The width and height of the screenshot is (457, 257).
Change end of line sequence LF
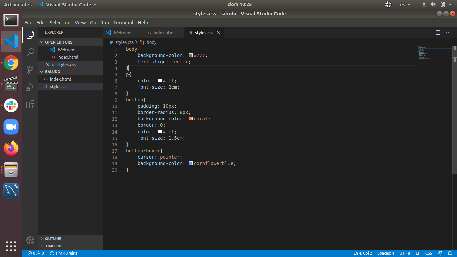pos(418,253)
